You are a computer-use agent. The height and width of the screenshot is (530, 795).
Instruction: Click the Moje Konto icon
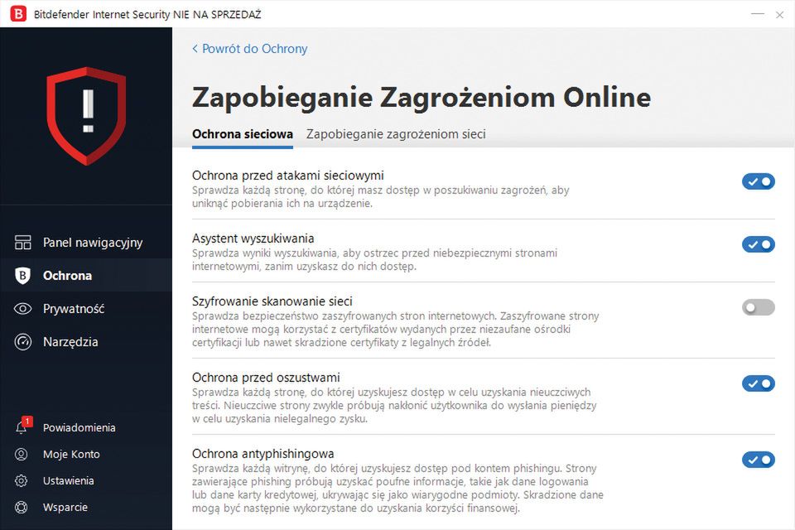tap(22, 454)
